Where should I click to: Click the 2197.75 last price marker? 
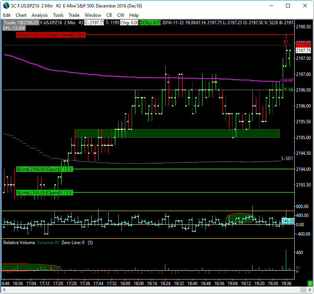pyautogui.click(x=303, y=50)
